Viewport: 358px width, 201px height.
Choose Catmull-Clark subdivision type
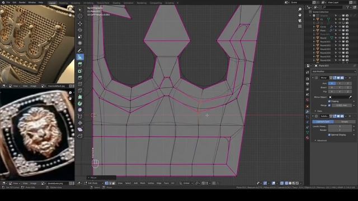pos(323,122)
